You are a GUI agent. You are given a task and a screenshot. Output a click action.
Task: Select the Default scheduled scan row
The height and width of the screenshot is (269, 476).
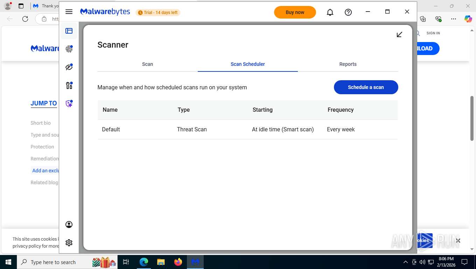(248, 129)
